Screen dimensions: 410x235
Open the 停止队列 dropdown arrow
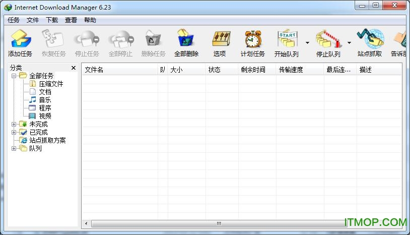tap(350, 43)
